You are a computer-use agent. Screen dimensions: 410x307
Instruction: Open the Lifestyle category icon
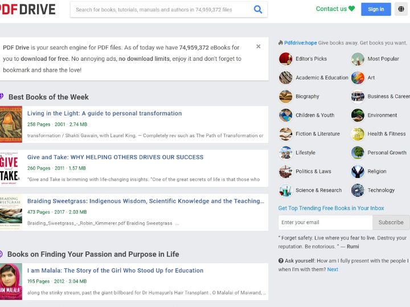[285, 153]
